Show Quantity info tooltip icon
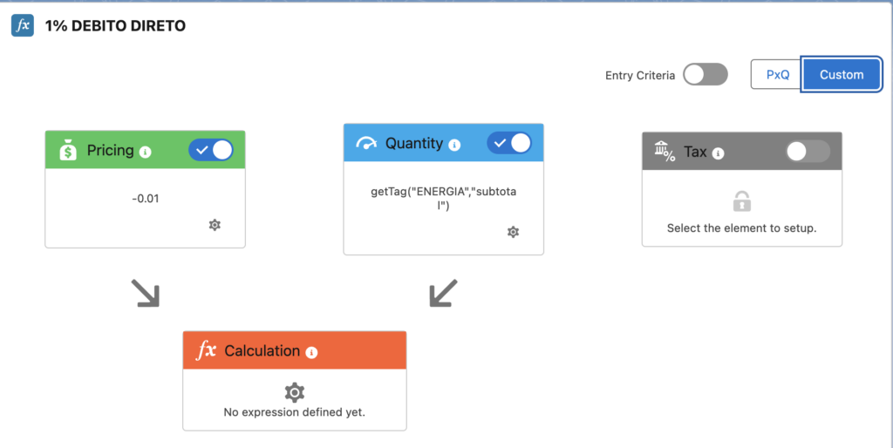893x448 pixels. [x=453, y=146]
